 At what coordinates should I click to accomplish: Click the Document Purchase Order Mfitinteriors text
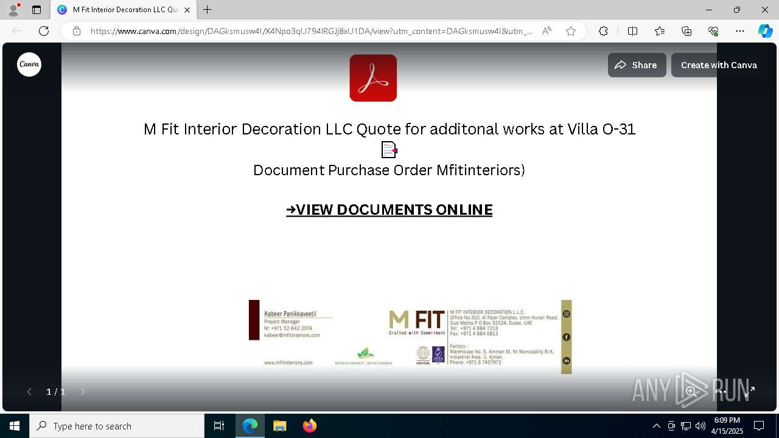[x=389, y=170]
